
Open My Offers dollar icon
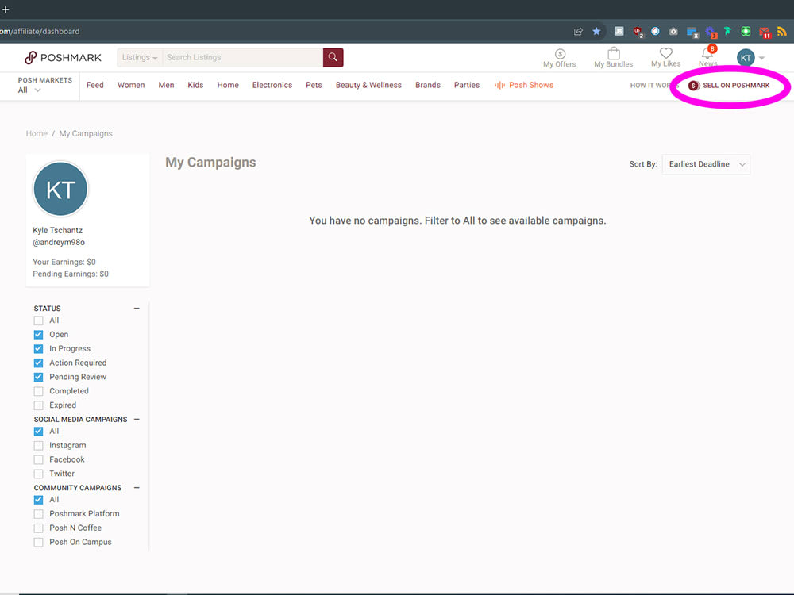click(x=560, y=58)
